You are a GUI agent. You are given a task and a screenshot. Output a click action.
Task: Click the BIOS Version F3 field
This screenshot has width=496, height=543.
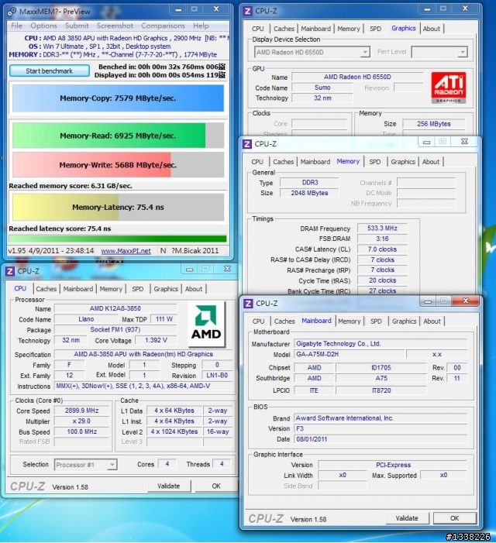click(381, 428)
